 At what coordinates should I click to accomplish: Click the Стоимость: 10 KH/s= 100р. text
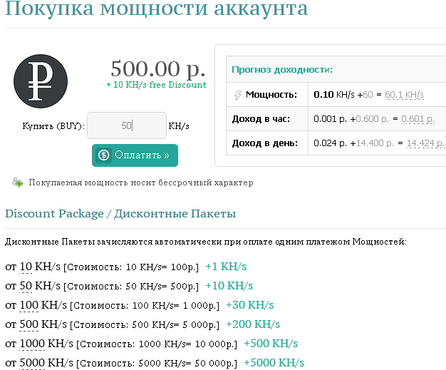click(131, 267)
